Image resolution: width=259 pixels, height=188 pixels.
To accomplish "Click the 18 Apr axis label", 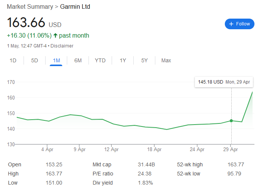I will (x=154, y=150).
